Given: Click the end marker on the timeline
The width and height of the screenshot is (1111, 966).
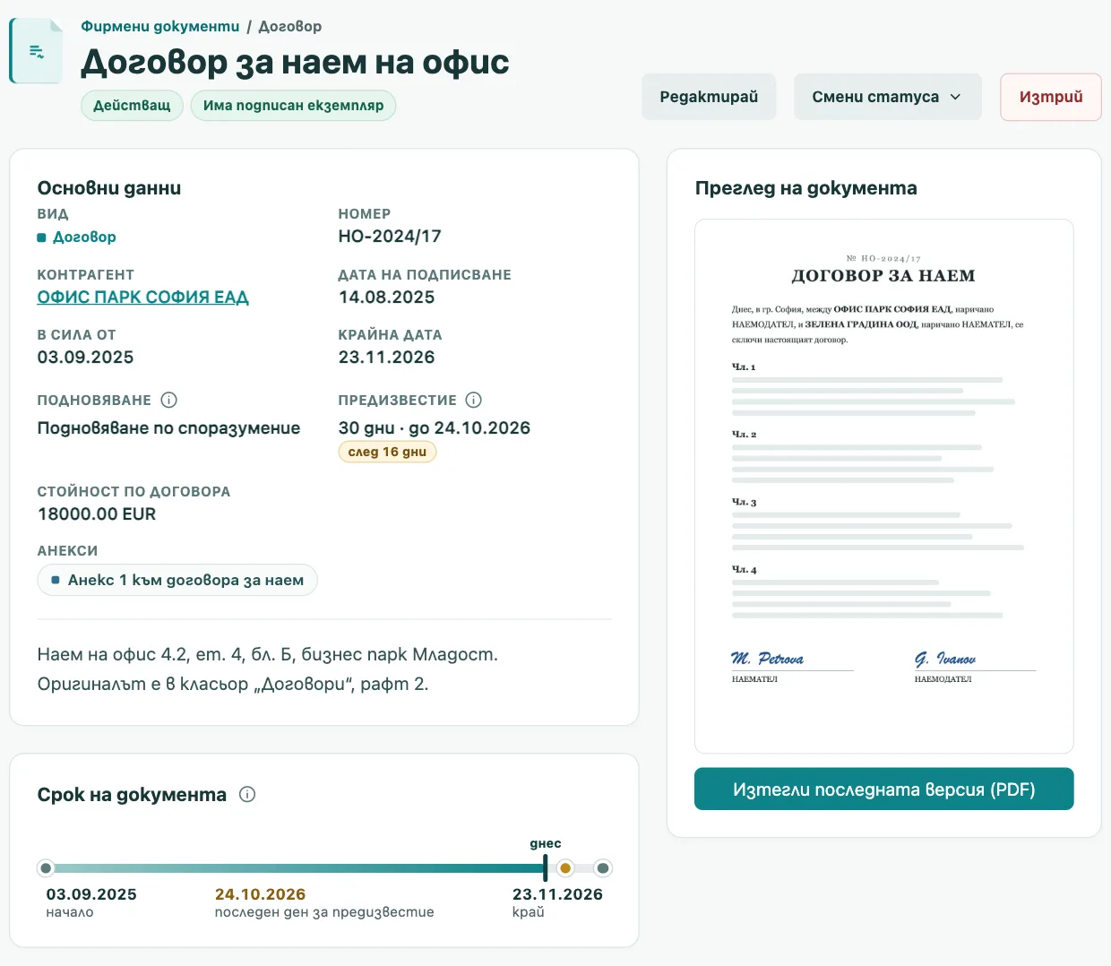Looking at the screenshot, I should pos(603,867).
